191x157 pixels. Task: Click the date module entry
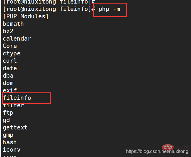pyautogui.click(x=10, y=68)
